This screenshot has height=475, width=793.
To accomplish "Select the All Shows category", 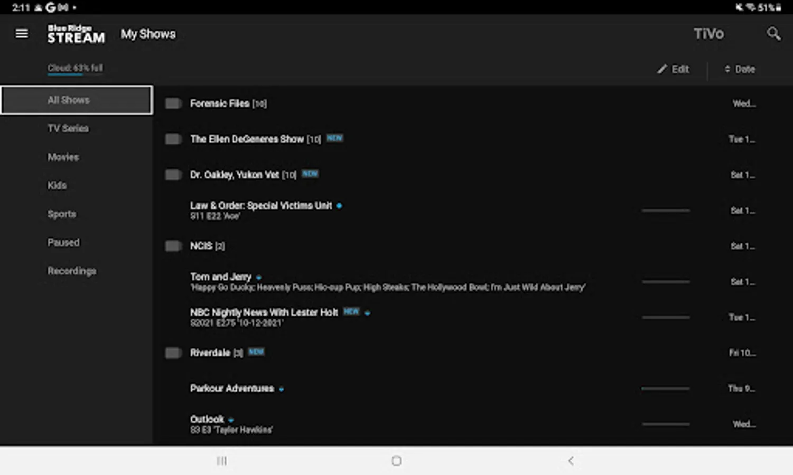I will tap(77, 100).
